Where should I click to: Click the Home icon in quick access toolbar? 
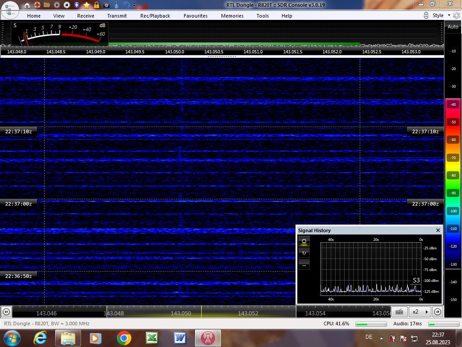(x=27, y=5)
